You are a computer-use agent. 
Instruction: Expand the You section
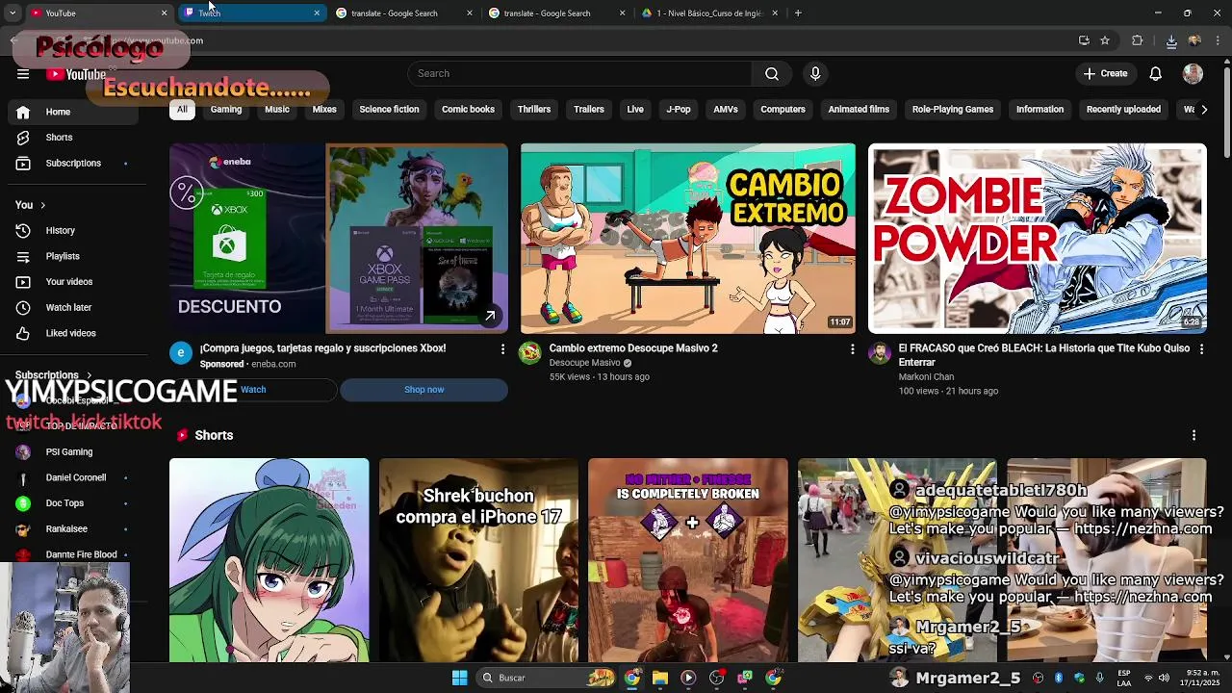[x=31, y=205]
